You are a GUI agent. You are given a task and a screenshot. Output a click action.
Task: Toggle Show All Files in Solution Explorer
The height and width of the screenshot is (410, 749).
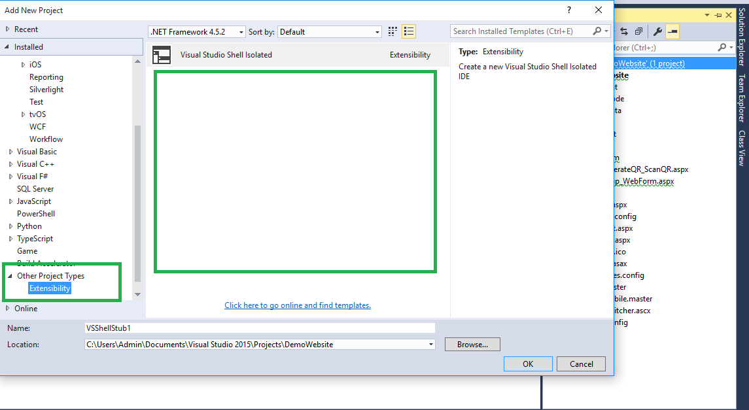pos(672,30)
